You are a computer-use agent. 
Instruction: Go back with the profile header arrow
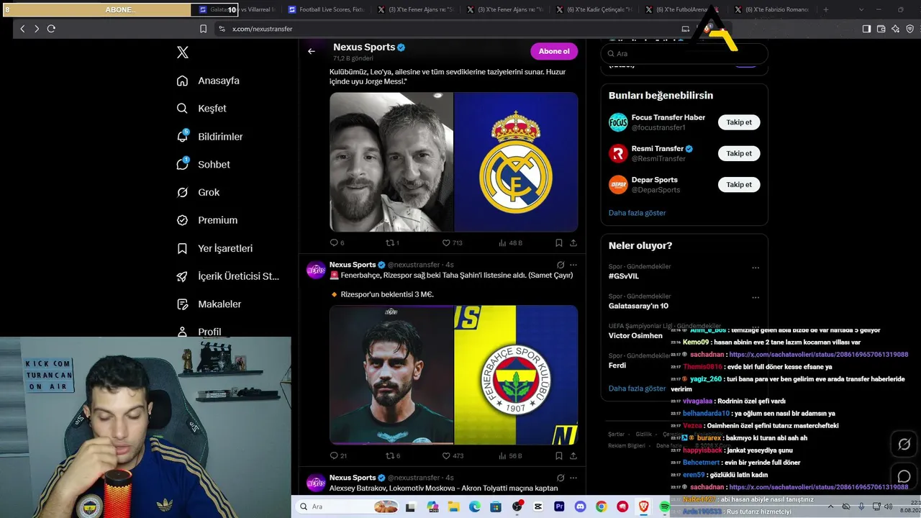point(312,51)
